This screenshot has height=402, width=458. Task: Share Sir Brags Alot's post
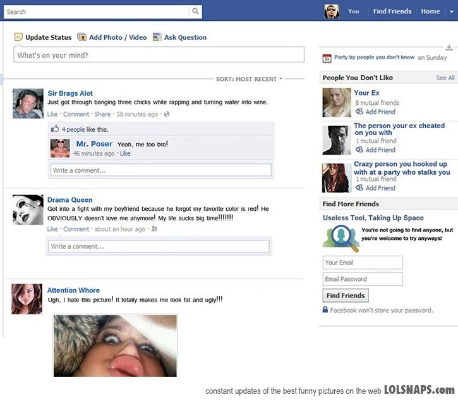click(x=102, y=114)
